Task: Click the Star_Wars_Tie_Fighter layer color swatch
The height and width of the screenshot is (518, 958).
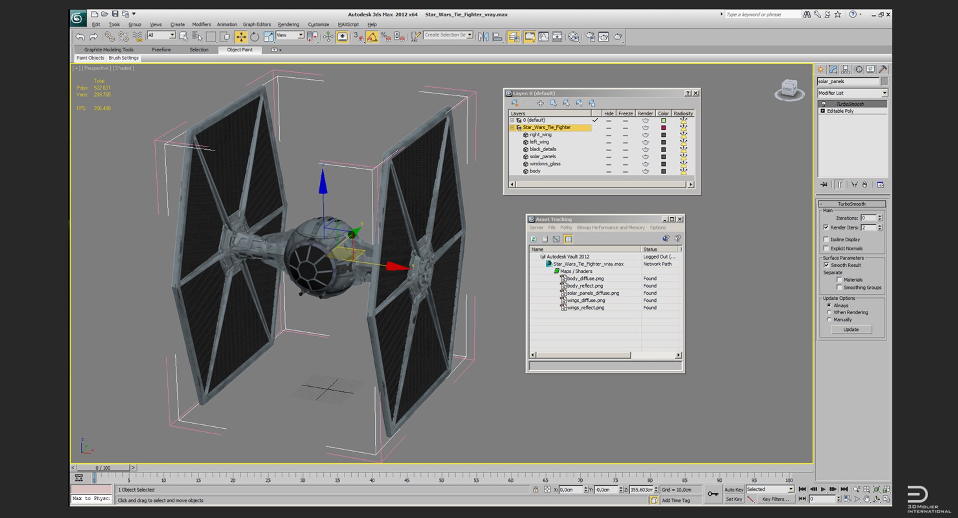Action: click(663, 128)
